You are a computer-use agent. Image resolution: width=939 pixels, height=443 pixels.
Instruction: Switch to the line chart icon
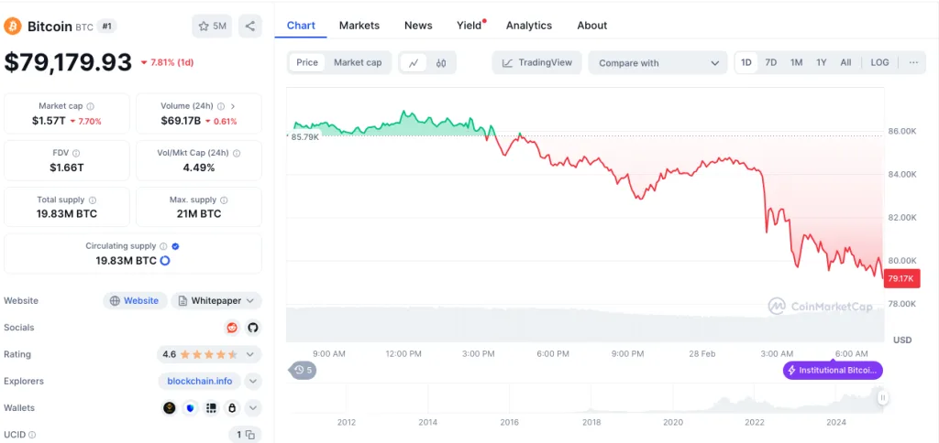click(414, 63)
